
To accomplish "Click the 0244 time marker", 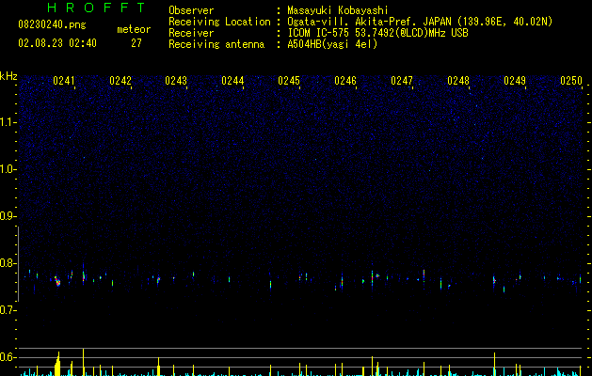I will click(232, 81).
